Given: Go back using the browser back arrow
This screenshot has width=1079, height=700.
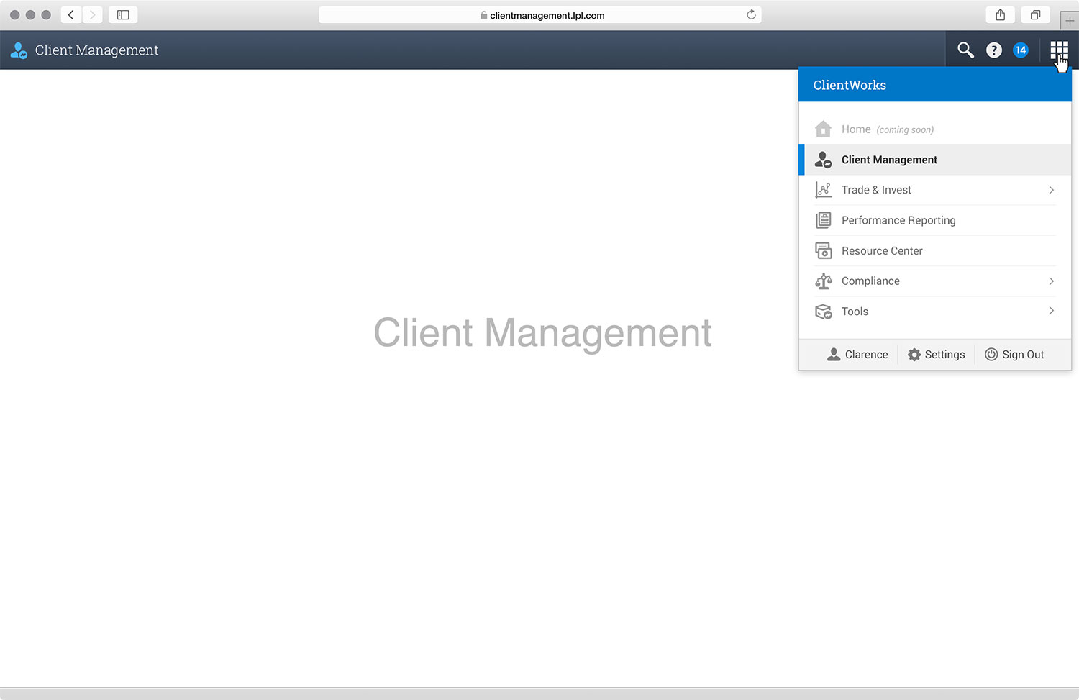Looking at the screenshot, I should pyautogui.click(x=71, y=15).
